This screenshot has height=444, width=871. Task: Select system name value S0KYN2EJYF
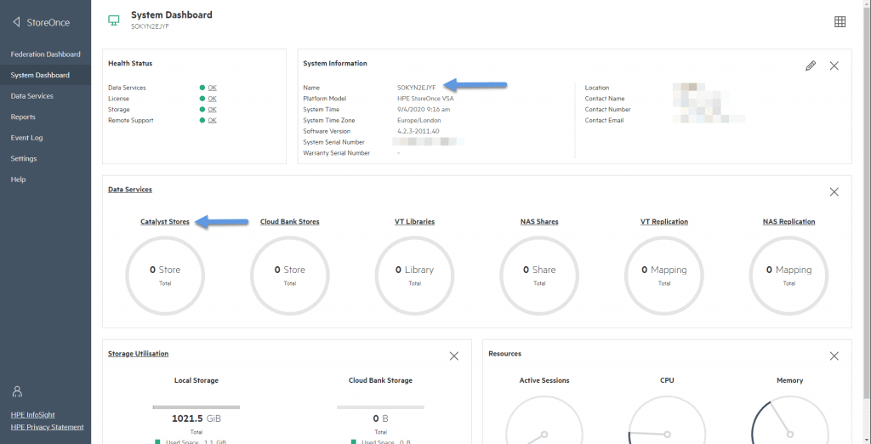(x=417, y=88)
